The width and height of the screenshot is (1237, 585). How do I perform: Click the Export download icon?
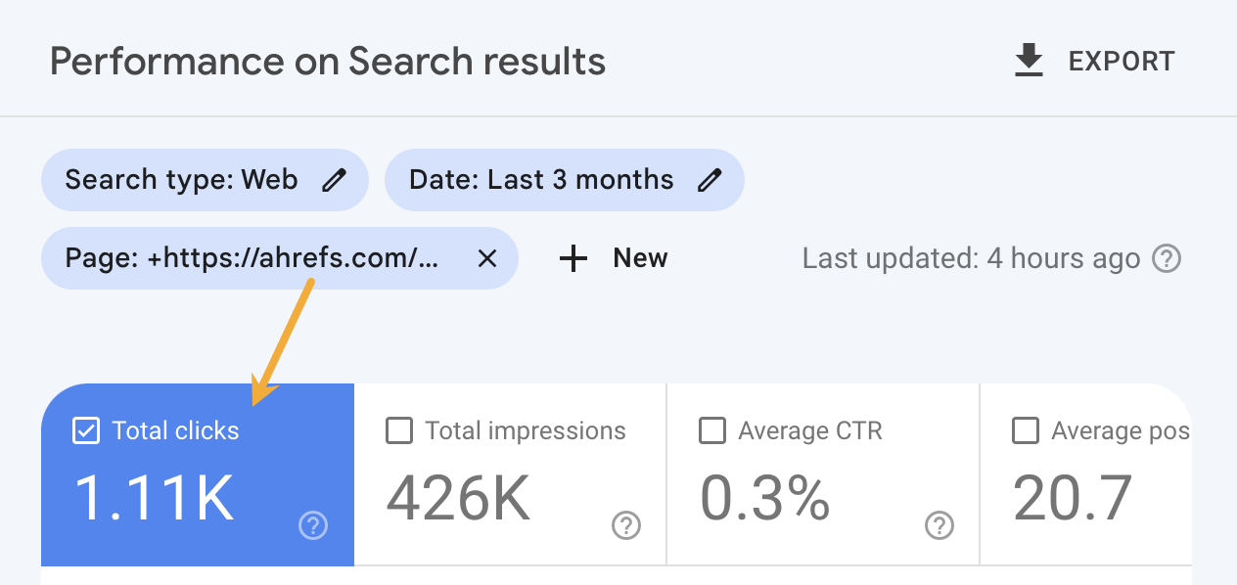coord(1028,60)
